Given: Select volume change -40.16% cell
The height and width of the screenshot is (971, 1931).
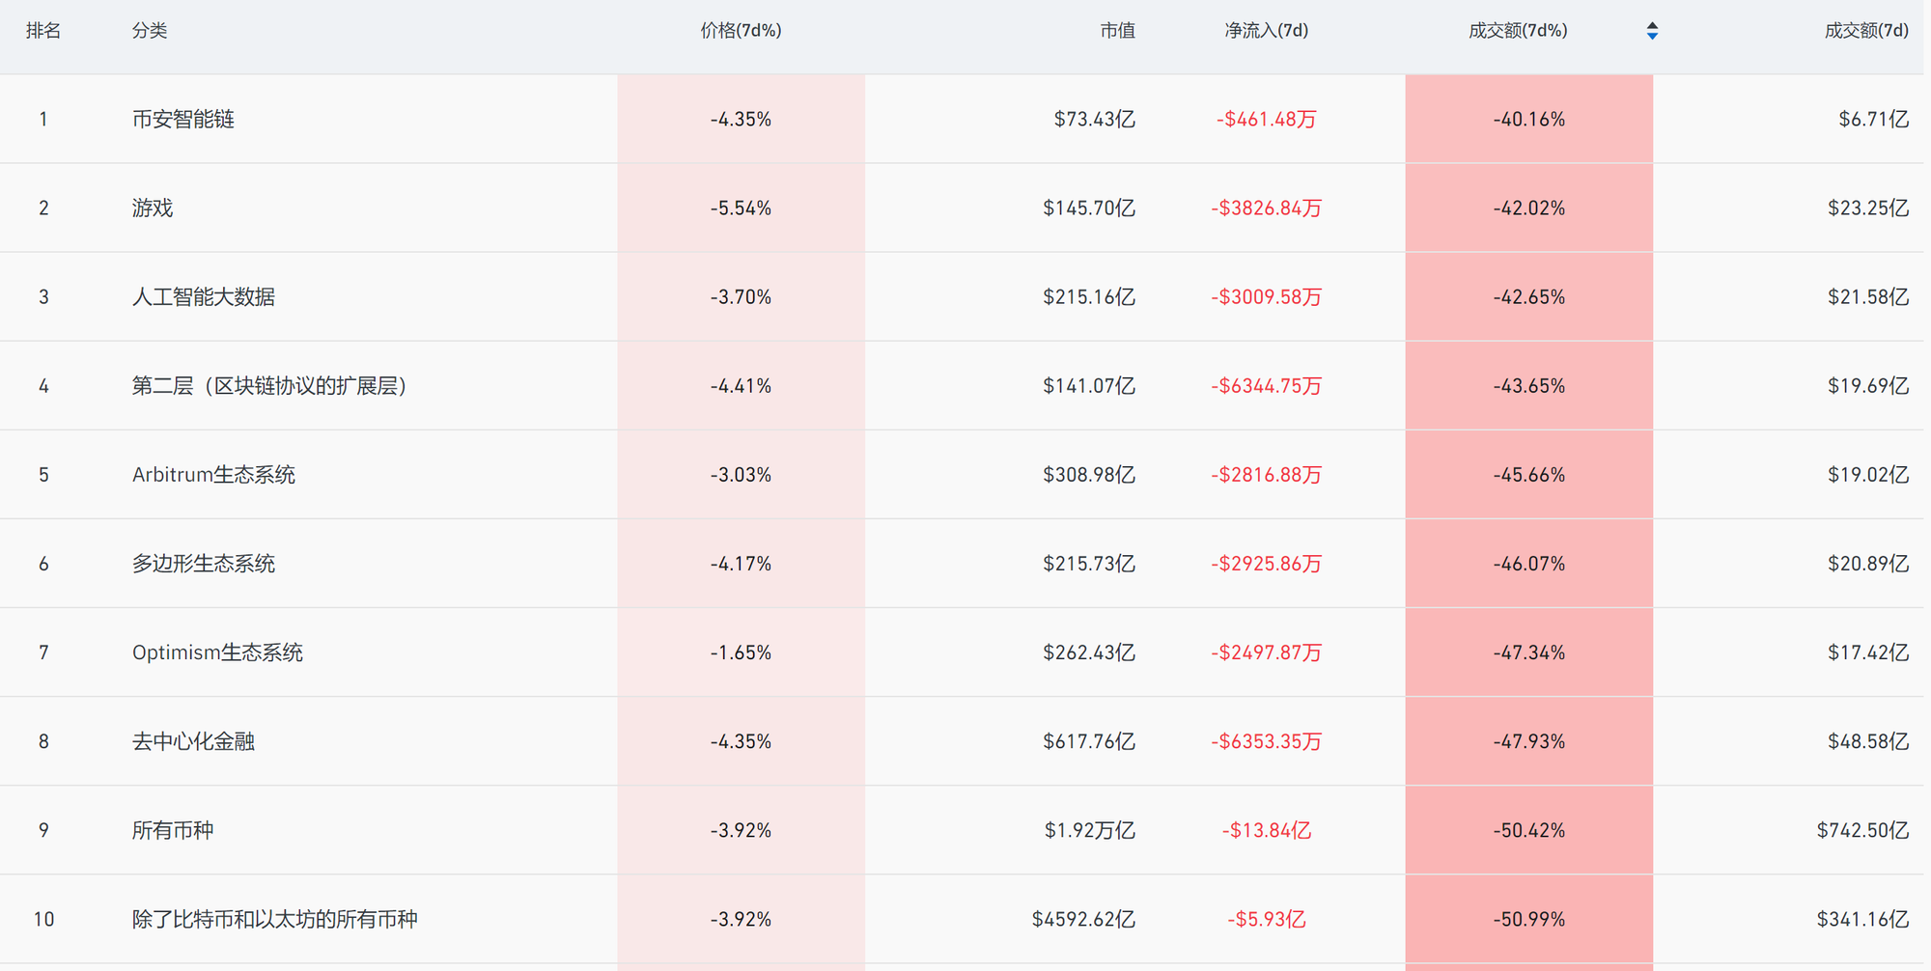Looking at the screenshot, I should 1529,119.
